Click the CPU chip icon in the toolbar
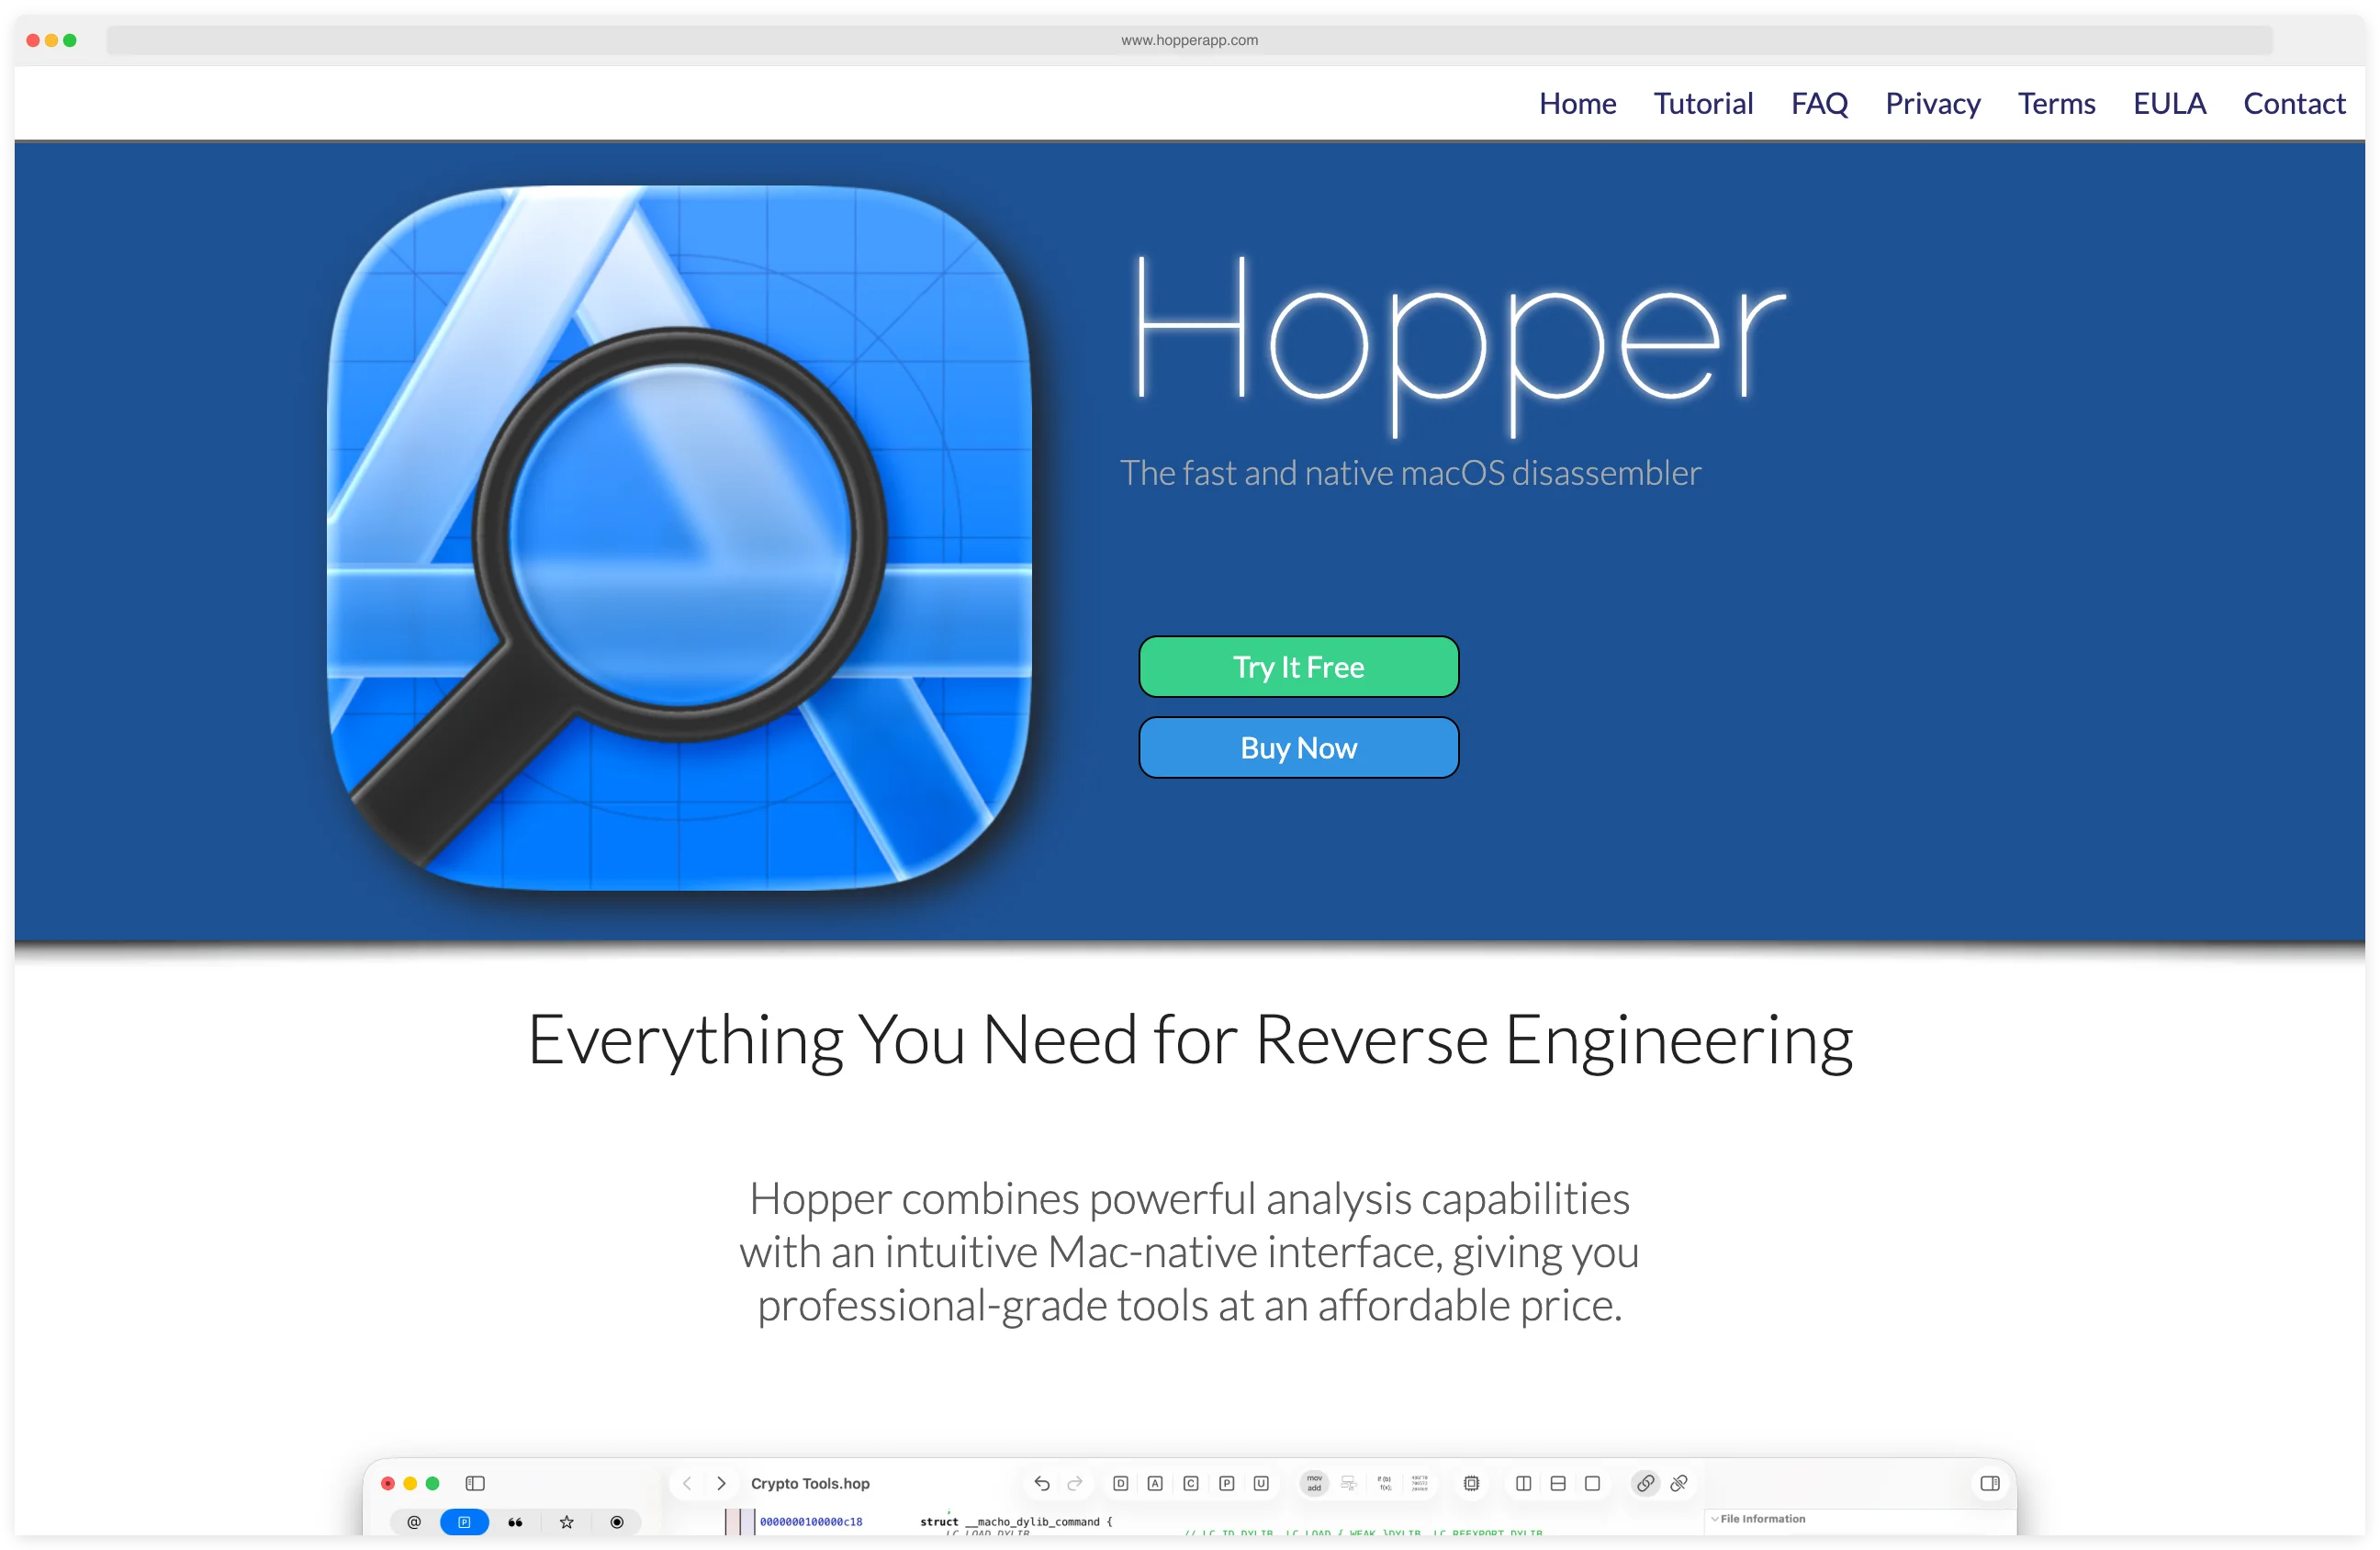Screen dimensions: 2380x1550 coord(1470,1484)
